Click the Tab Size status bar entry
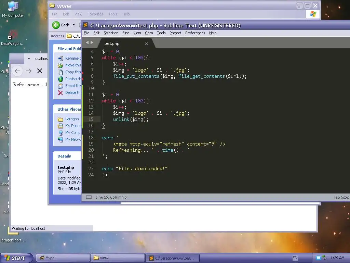The height and width of the screenshot is (263, 350). pyautogui.click(x=341, y=197)
